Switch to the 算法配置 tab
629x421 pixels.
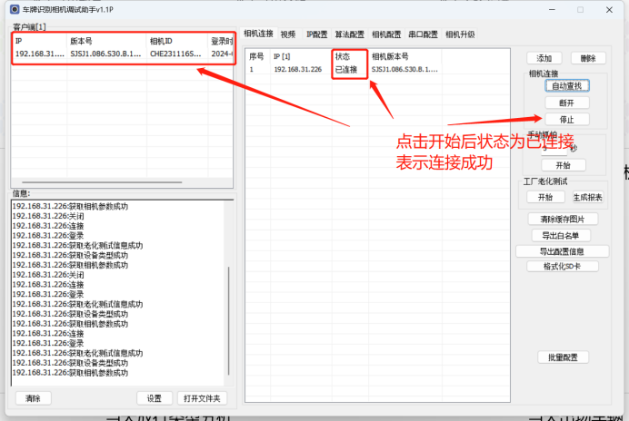(349, 34)
